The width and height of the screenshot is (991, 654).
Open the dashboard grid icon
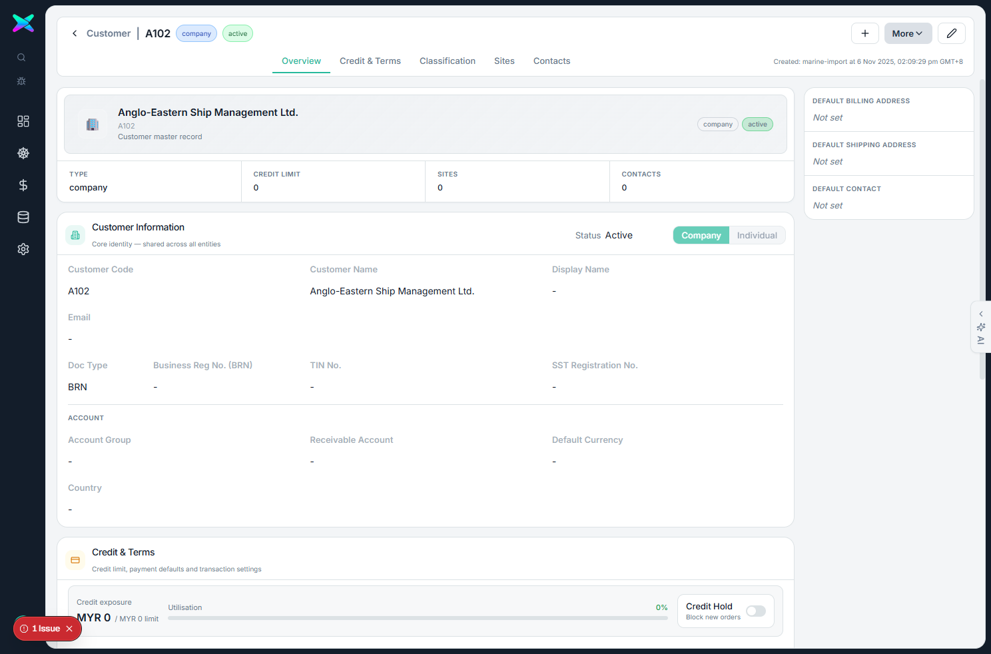[23, 121]
